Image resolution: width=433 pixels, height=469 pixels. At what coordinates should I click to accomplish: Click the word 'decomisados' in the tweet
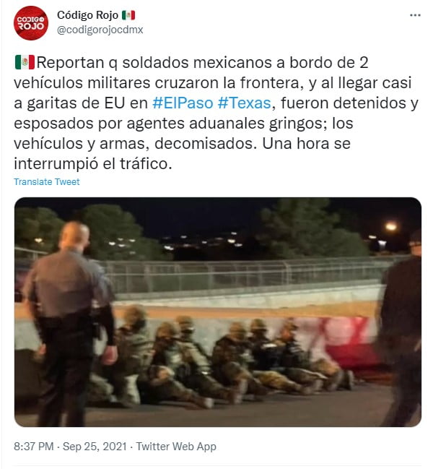[205, 144]
